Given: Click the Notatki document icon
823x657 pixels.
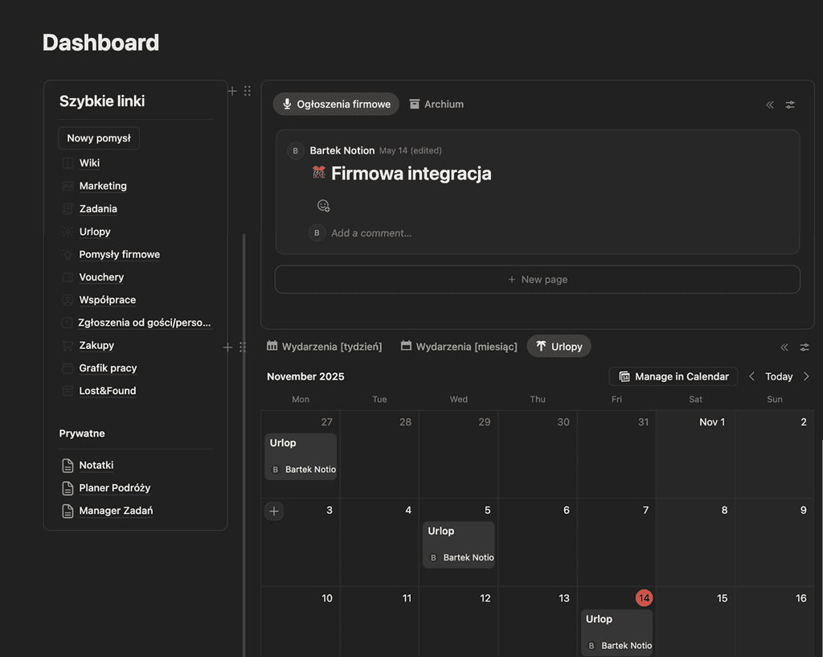Looking at the screenshot, I should pos(68,466).
